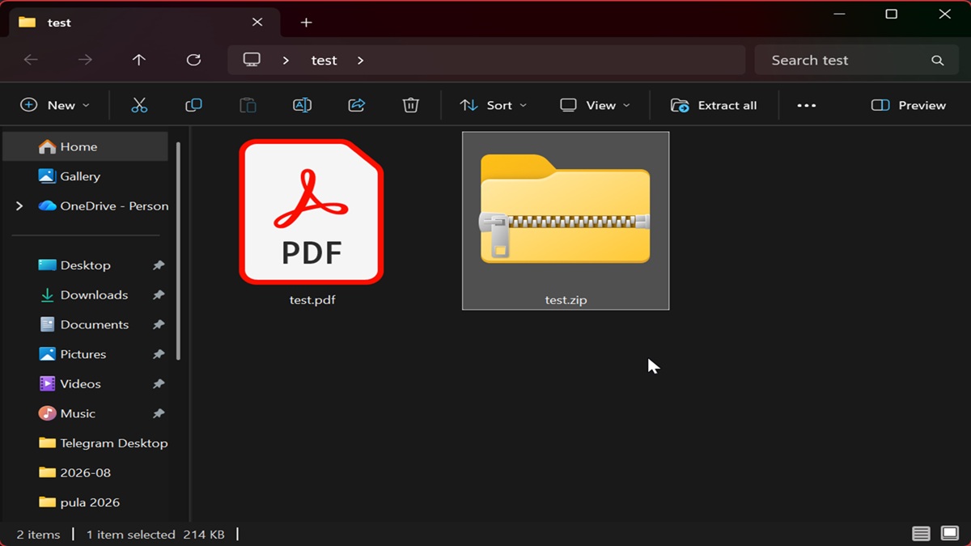The image size is (971, 546).
Task: Click the This PC monitor icon in address bar
Action: [x=252, y=60]
